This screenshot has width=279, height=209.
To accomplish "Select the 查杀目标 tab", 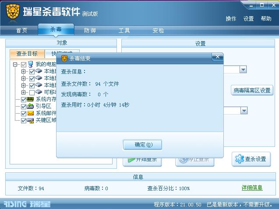I will 27,54.
